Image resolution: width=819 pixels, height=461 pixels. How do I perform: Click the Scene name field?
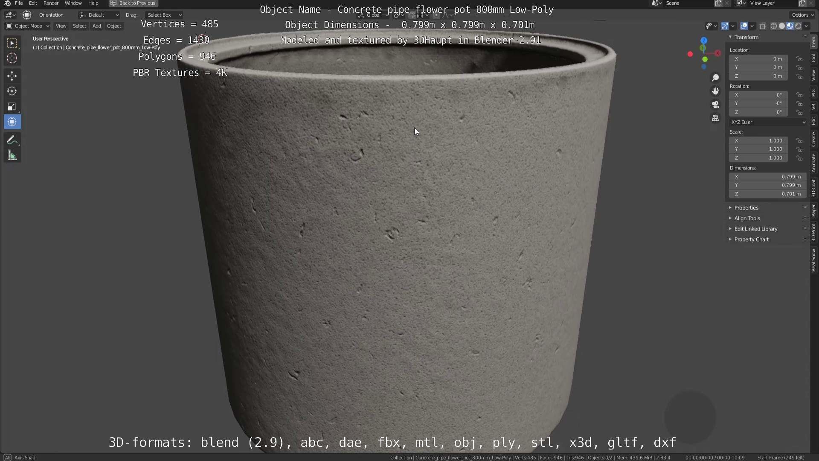click(x=688, y=3)
